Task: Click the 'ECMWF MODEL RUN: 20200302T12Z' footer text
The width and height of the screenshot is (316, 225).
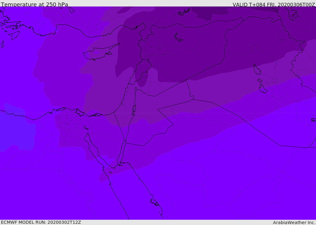Action: (x=41, y=223)
